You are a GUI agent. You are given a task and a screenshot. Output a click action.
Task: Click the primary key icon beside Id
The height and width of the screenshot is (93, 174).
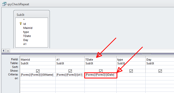click(x=20, y=24)
